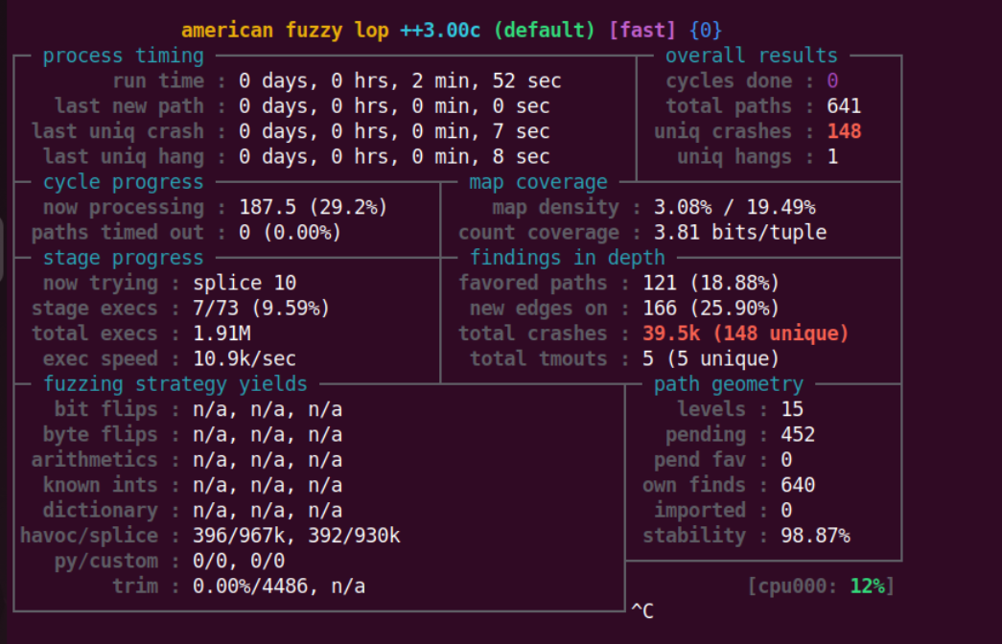Click the 'findings in depth' section header

[x=567, y=257]
